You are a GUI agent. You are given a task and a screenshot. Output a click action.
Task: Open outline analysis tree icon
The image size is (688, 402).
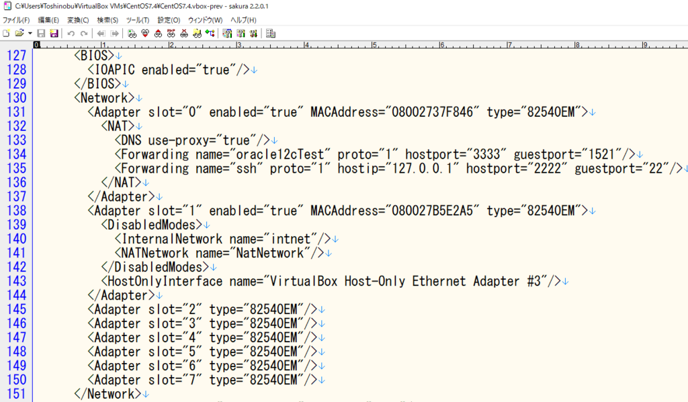(210, 34)
